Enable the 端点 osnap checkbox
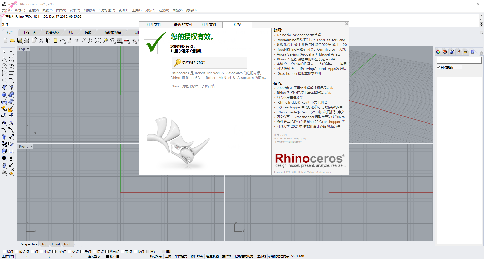This screenshot has height=259, width=484. pos(4,252)
